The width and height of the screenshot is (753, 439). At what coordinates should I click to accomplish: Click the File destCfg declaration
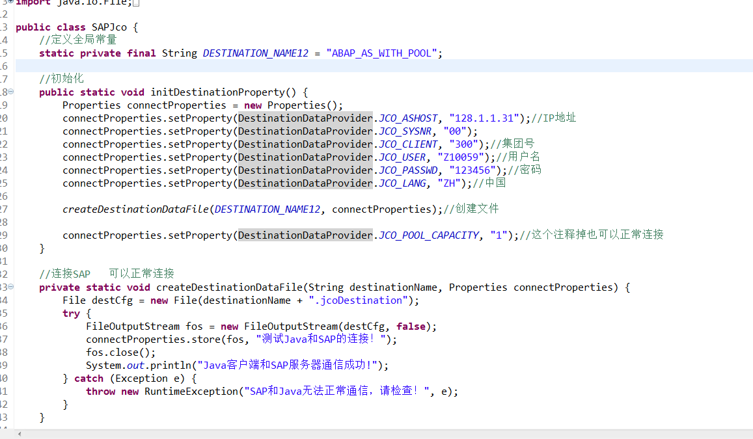coord(241,301)
